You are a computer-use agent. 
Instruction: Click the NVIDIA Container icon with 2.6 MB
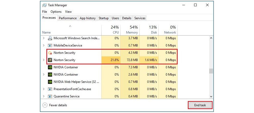(50, 75)
